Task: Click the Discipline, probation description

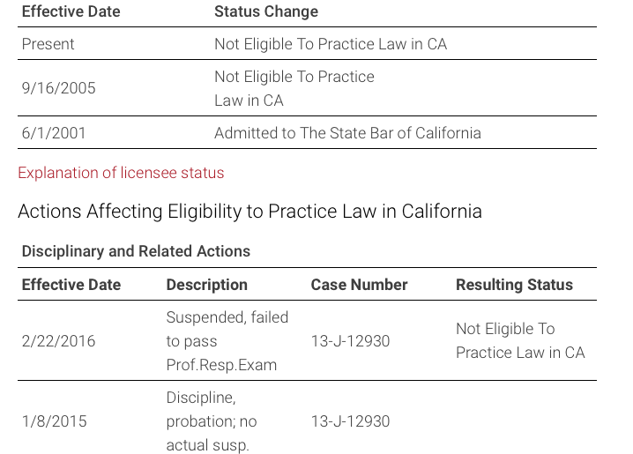Action: pyautogui.click(x=212, y=421)
